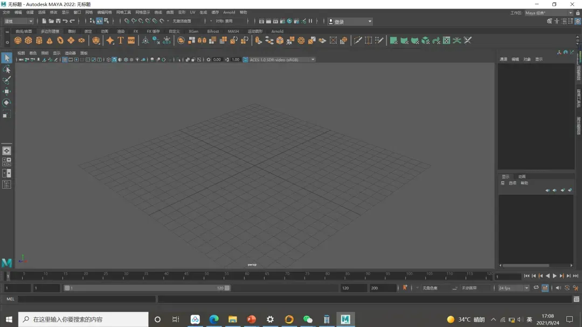
Task: Toggle playback looping mode
Action: 536,288
